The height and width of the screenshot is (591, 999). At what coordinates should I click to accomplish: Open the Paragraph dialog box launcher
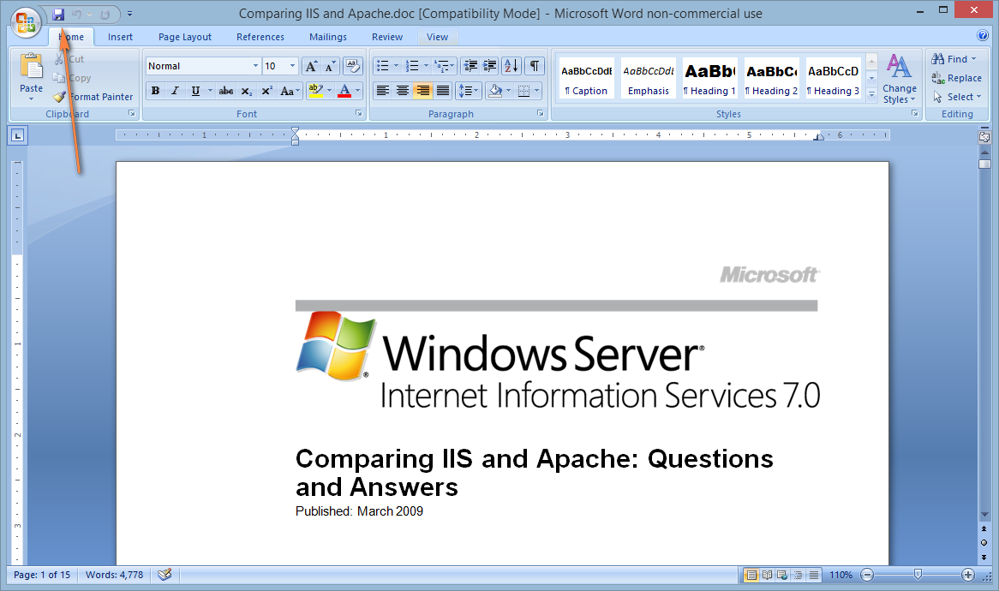pyautogui.click(x=541, y=113)
